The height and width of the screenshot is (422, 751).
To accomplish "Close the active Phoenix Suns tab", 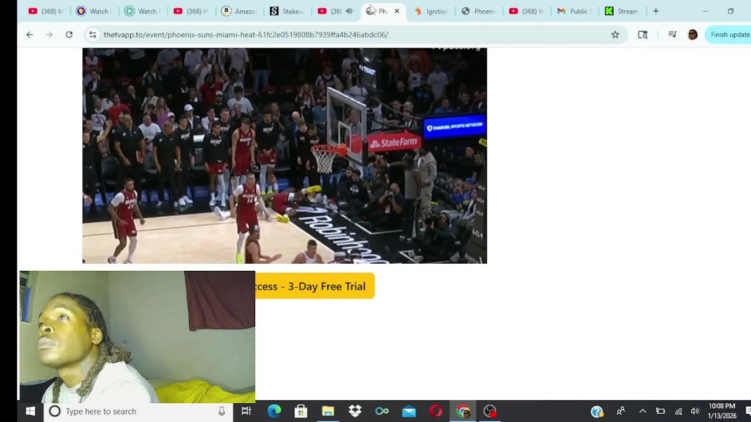I will [x=397, y=11].
